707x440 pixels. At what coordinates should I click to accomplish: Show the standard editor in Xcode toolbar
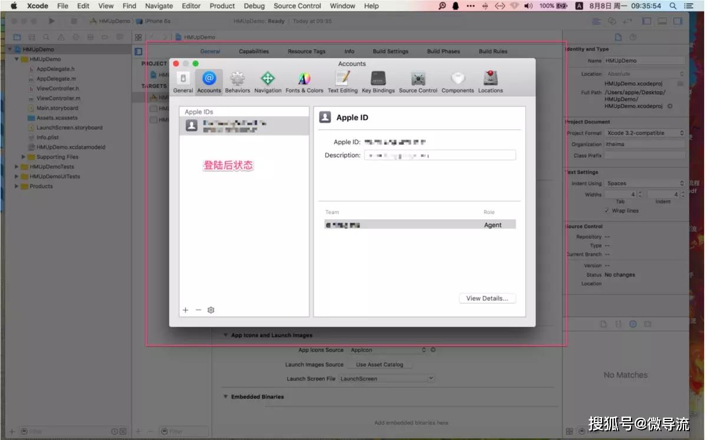pyautogui.click(x=597, y=21)
